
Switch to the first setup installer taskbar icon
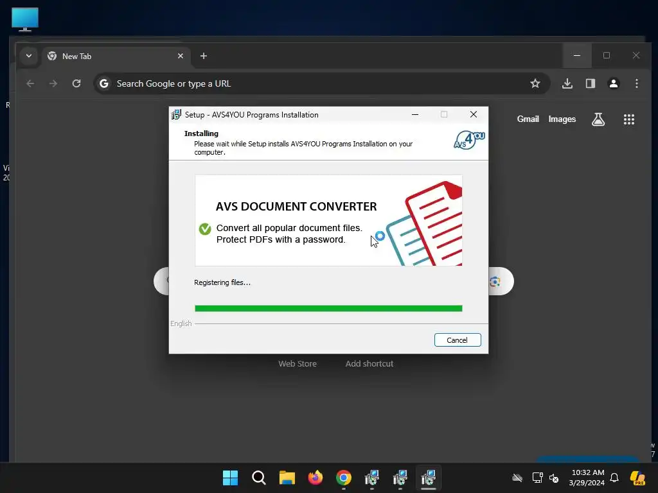[x=372, y=478]
